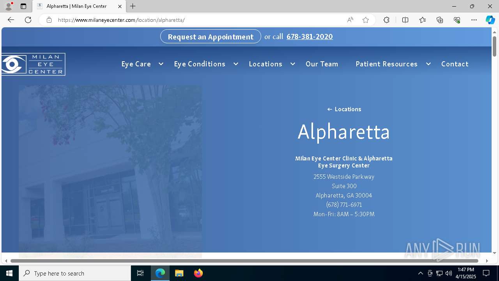The width and height of the screenshot is (499, 281).
Task: Click the (678) 771-6971 phone number
Action: 344,205
